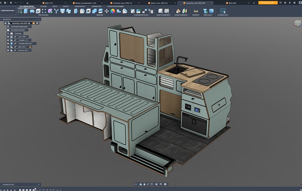Select the Create Sketch tool
The width and height of the screenshot is (302, 191).
tap(20, 11)
